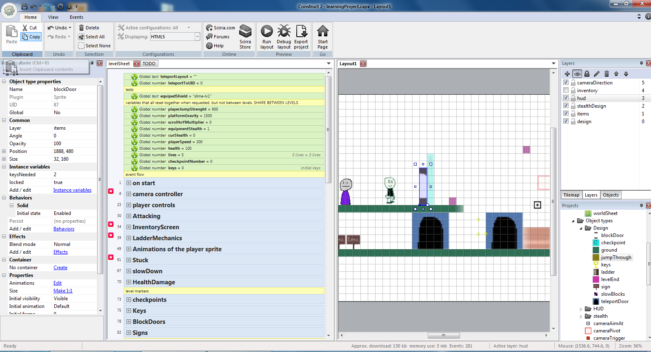The image size is (651, 352).
Task: Open the Scirra Store
Action: (x=245, y=37)
